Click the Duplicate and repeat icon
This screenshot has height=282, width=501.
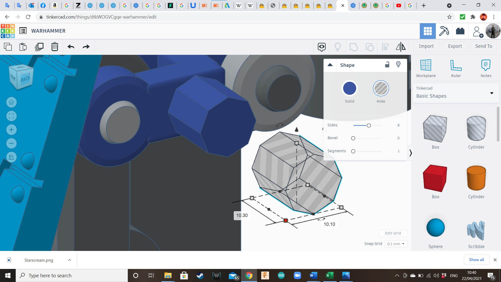(x=39, y=47)
